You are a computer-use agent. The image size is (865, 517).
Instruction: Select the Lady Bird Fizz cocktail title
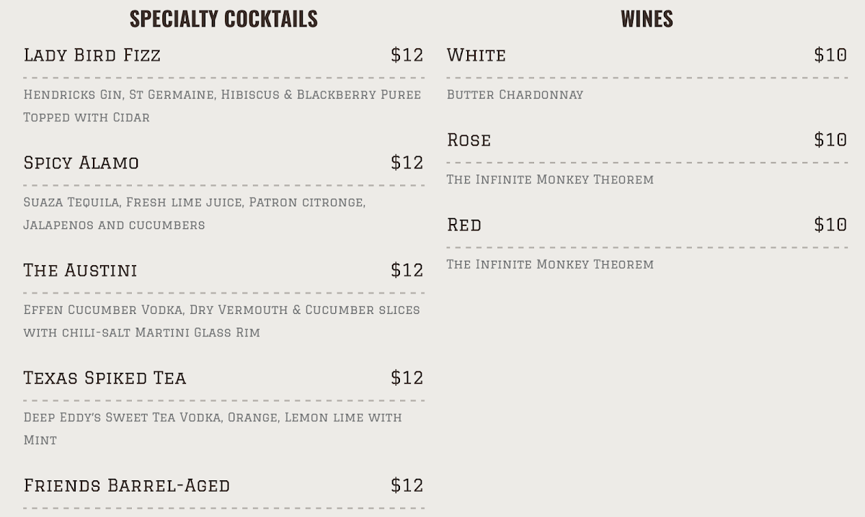pos(92,55)
